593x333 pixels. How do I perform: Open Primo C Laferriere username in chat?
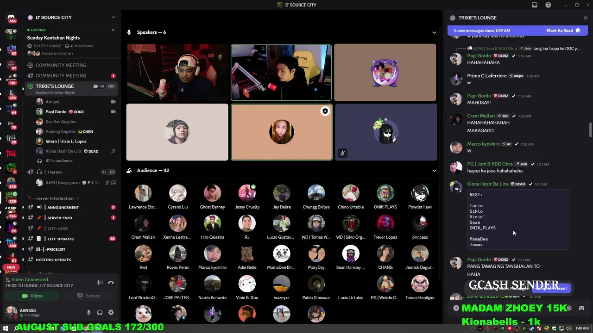(486, 76)
